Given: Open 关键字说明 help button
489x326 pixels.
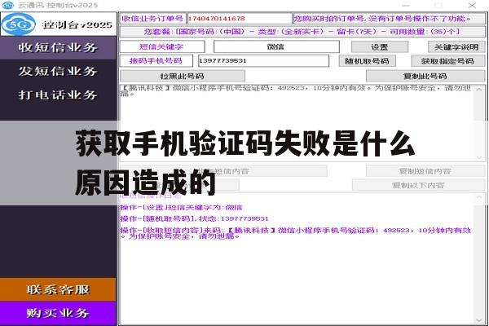Looking at the screenshot, I should tap(456, 47).
